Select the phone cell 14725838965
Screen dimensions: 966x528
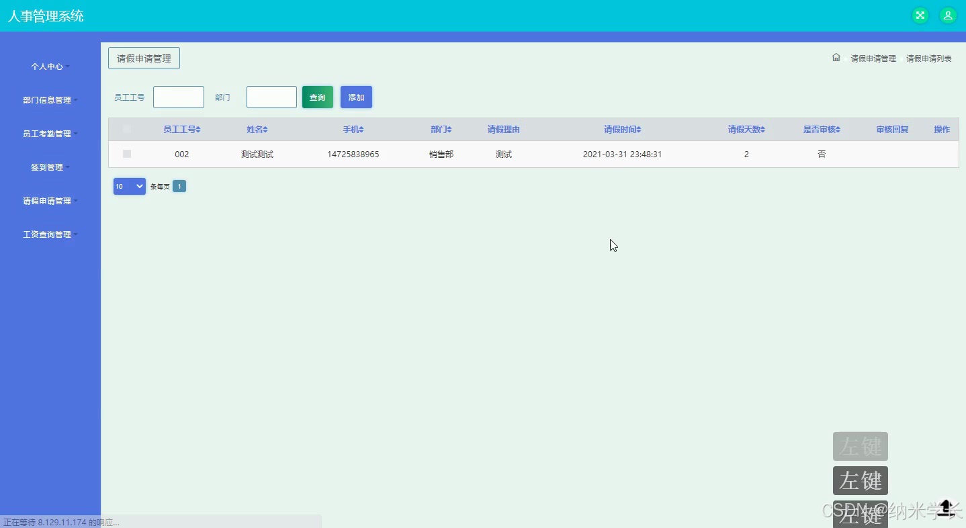point(353,155)
